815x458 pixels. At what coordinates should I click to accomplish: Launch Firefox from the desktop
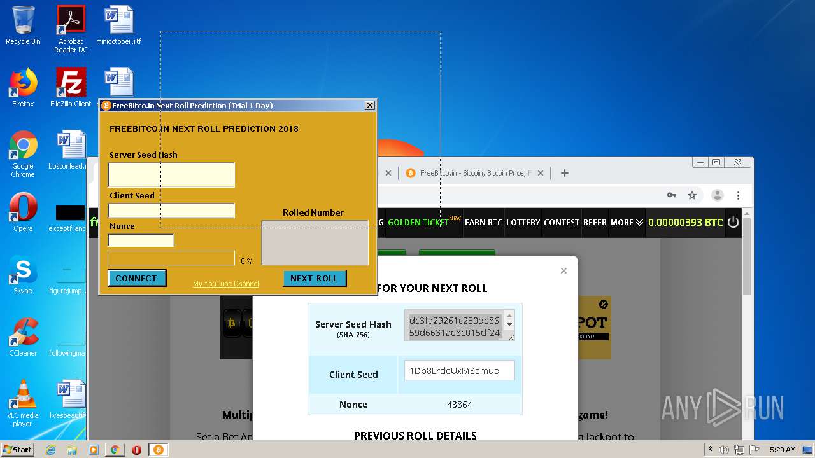(23, 88)
